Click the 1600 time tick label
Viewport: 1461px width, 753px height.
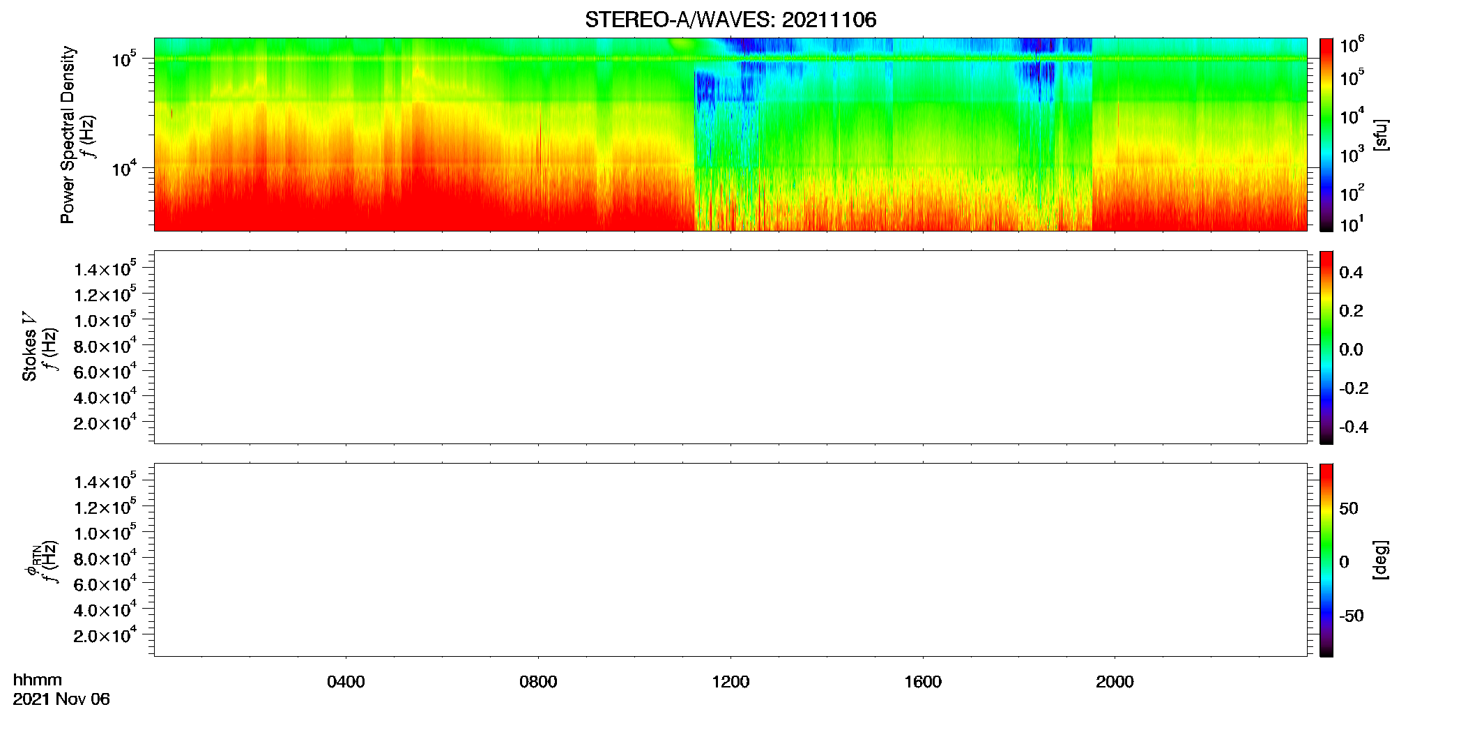923,682
